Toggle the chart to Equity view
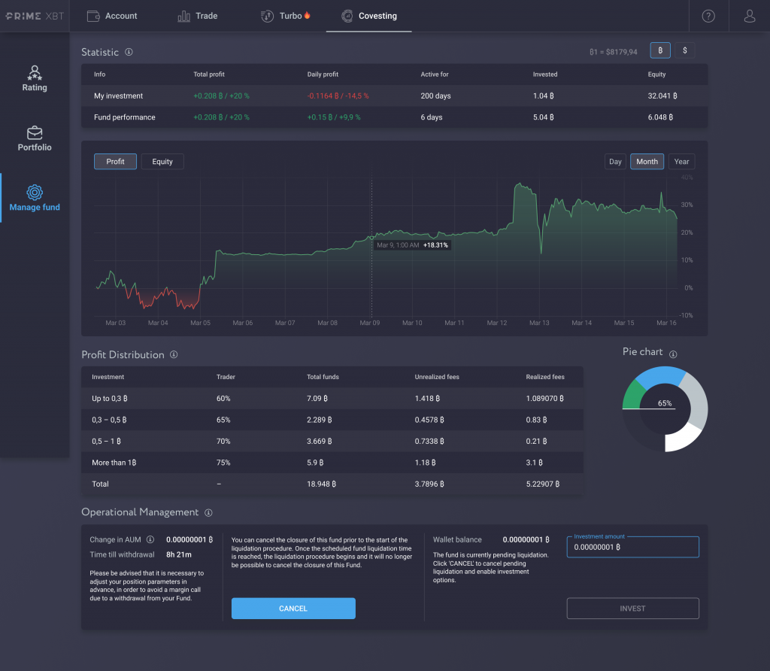770x671 pixels. coord(162,161)
